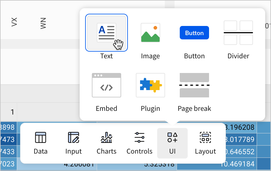Click the WN column header
Screen dimensions: 271x171
tap(43, 23)
